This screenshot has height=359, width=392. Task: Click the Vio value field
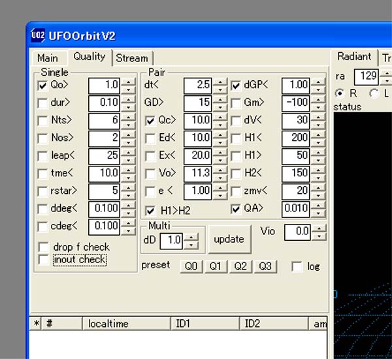point(297,232)
